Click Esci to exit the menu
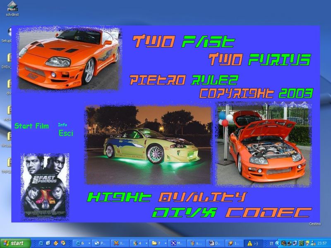Screen dimensions: 331x248 [x=66, y=133]
